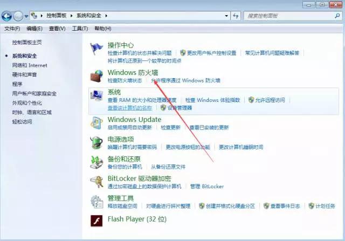Click shield icon before 设备管理器
Viewport: 345px width, 241px height.
tap(163, 108)
